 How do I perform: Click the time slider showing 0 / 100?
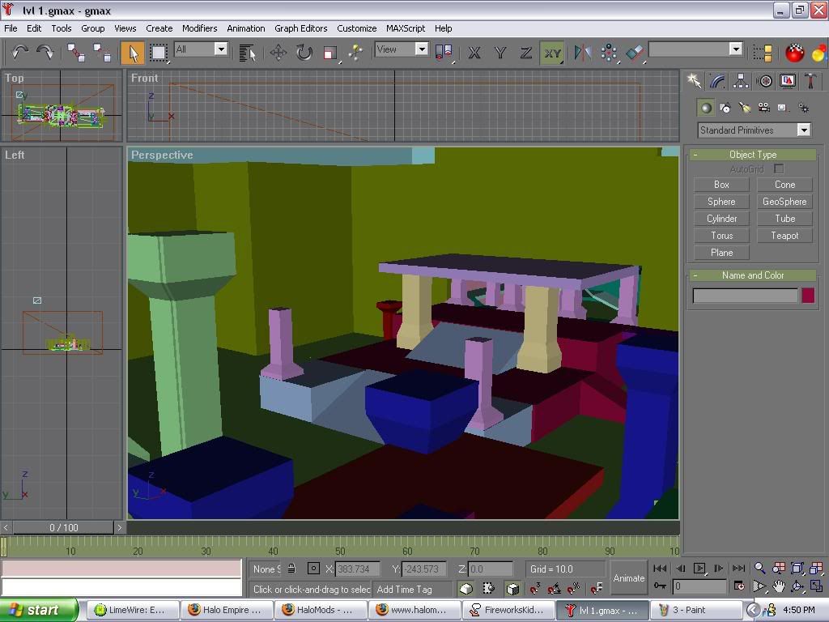(x=63, y=527)
